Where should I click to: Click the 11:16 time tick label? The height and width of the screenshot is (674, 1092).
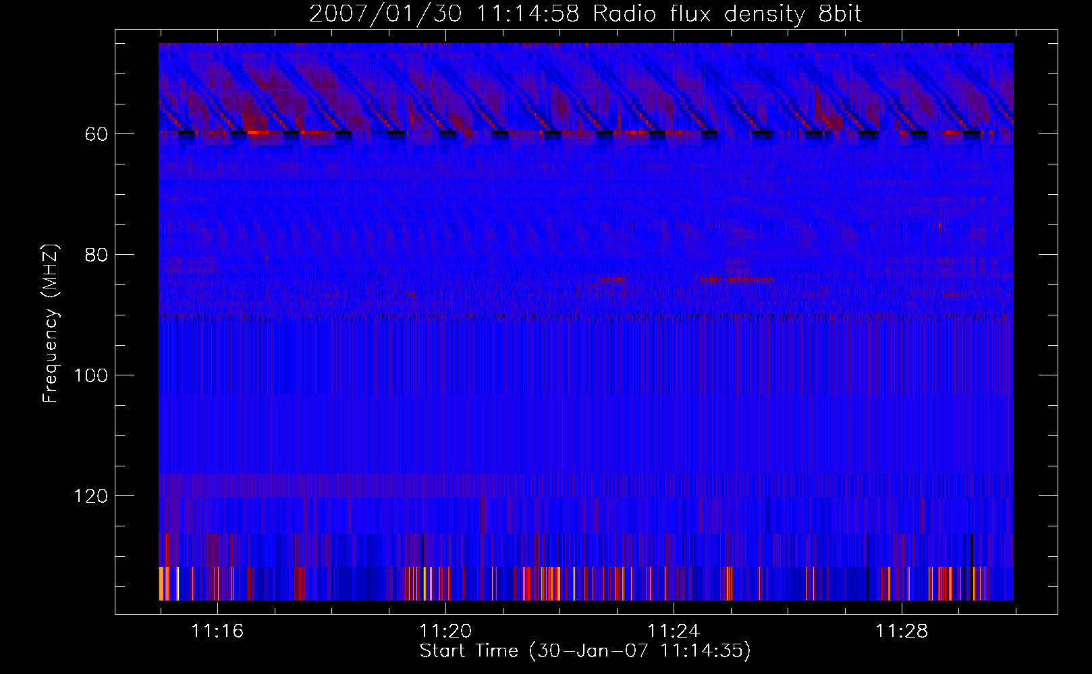(x=217, y=632)
